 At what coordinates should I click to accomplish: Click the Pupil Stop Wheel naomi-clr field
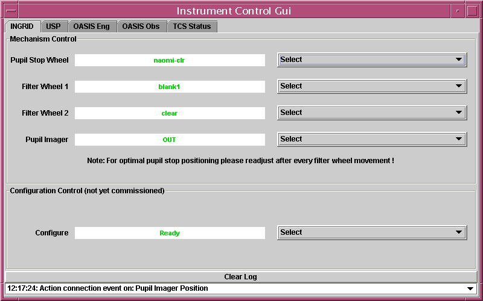click(170, 60)
